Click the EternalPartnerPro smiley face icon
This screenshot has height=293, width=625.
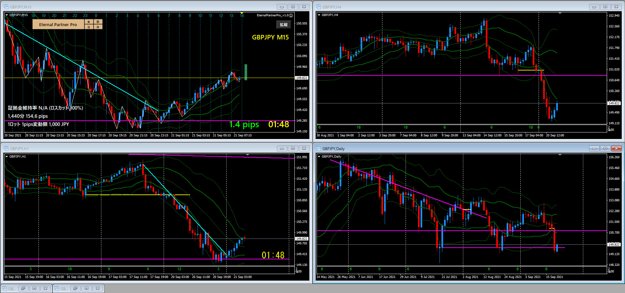pyautogui.click(x=291, y=15)
